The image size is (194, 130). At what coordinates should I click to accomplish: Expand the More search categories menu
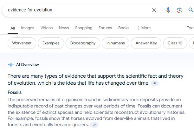tap(144, 28)
